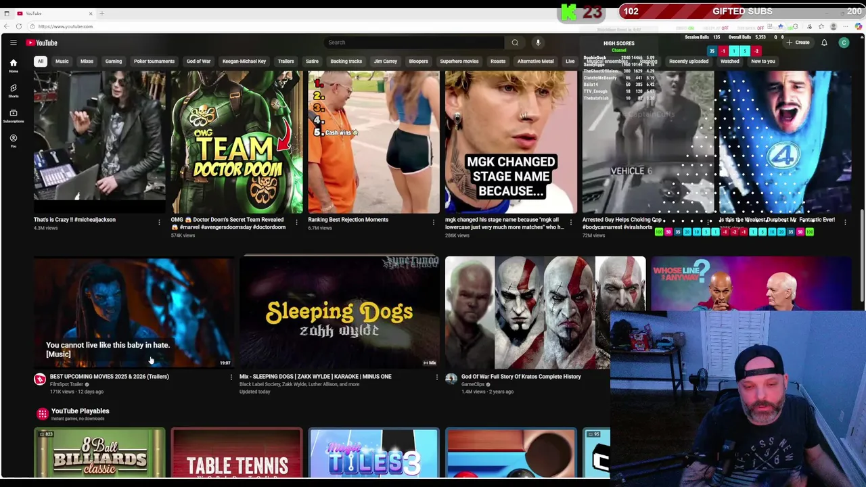Select the All filter chip
Screen dimensions: 866x487
click(40, 61)
